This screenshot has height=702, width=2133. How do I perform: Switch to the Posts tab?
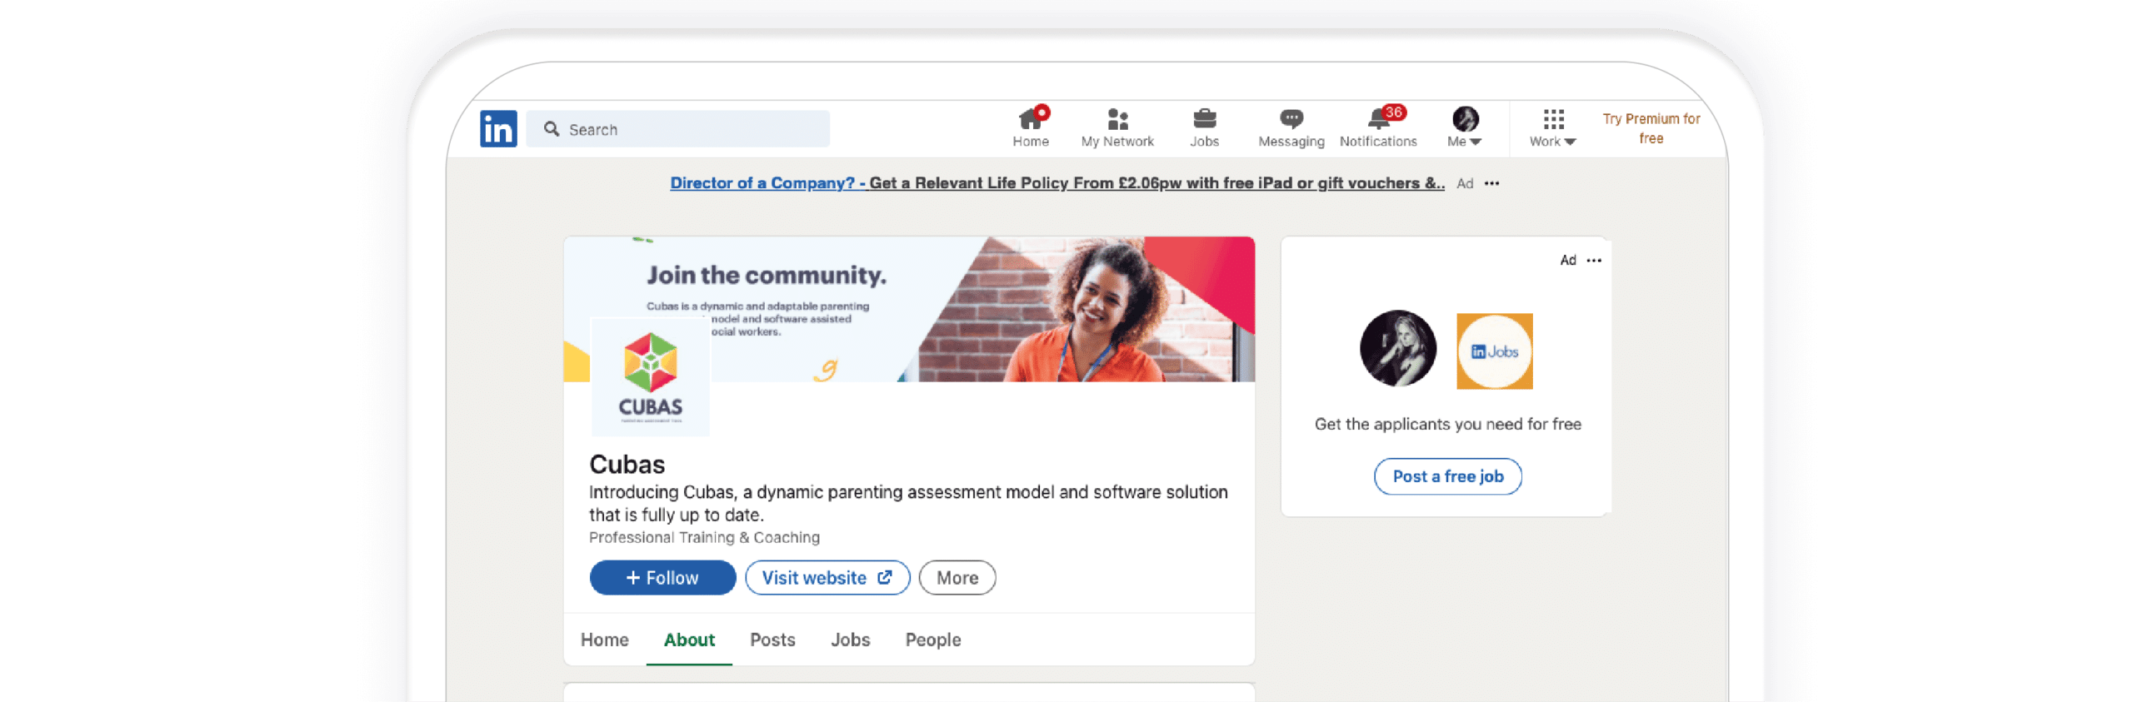[x=772, y=640]
